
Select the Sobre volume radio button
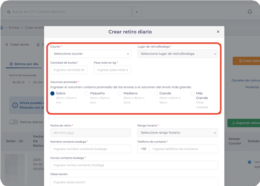coord(53,94)
